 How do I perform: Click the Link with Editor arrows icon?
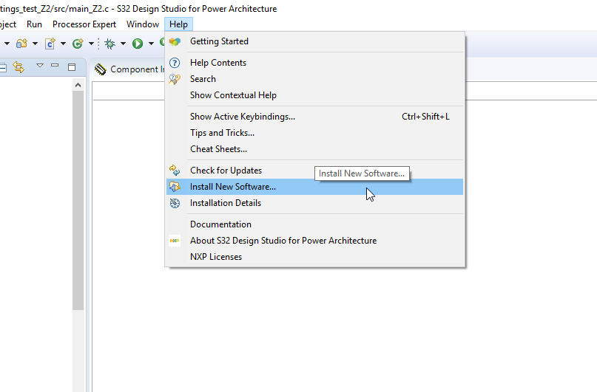(x=18, y=68)
